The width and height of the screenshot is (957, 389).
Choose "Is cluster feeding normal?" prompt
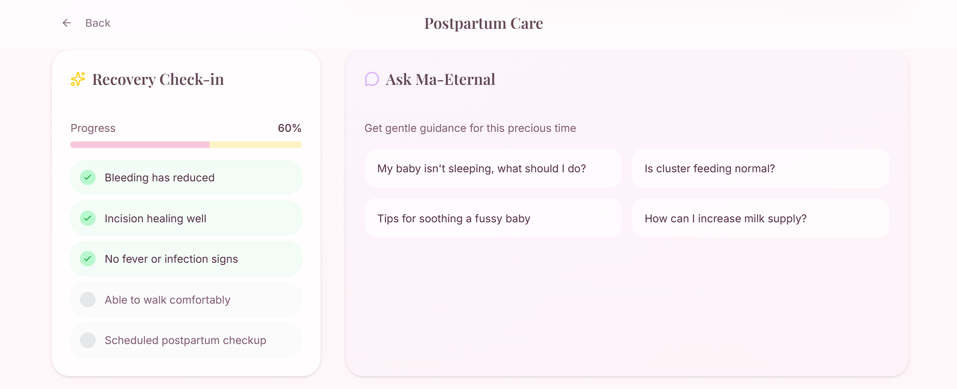(x=760, y=168)
